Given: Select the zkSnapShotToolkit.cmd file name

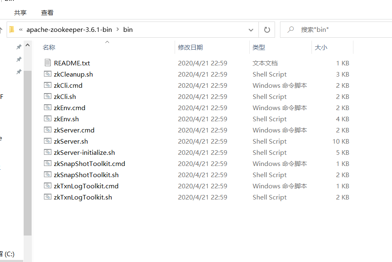Looking at the screenshot, I should click(x=90, y=164).
